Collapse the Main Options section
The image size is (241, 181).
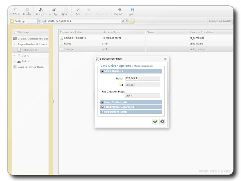[102, 71]
